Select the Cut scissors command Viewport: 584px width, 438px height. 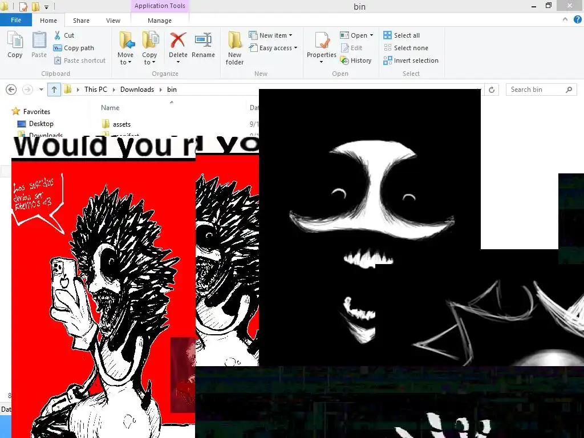click(x=64, y=35)
